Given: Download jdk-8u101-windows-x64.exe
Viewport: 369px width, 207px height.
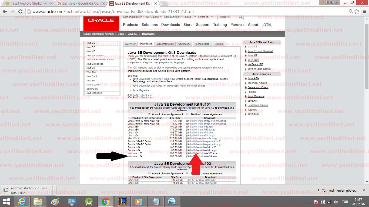Looking at the screenshot, I should (x=201, y=156).
